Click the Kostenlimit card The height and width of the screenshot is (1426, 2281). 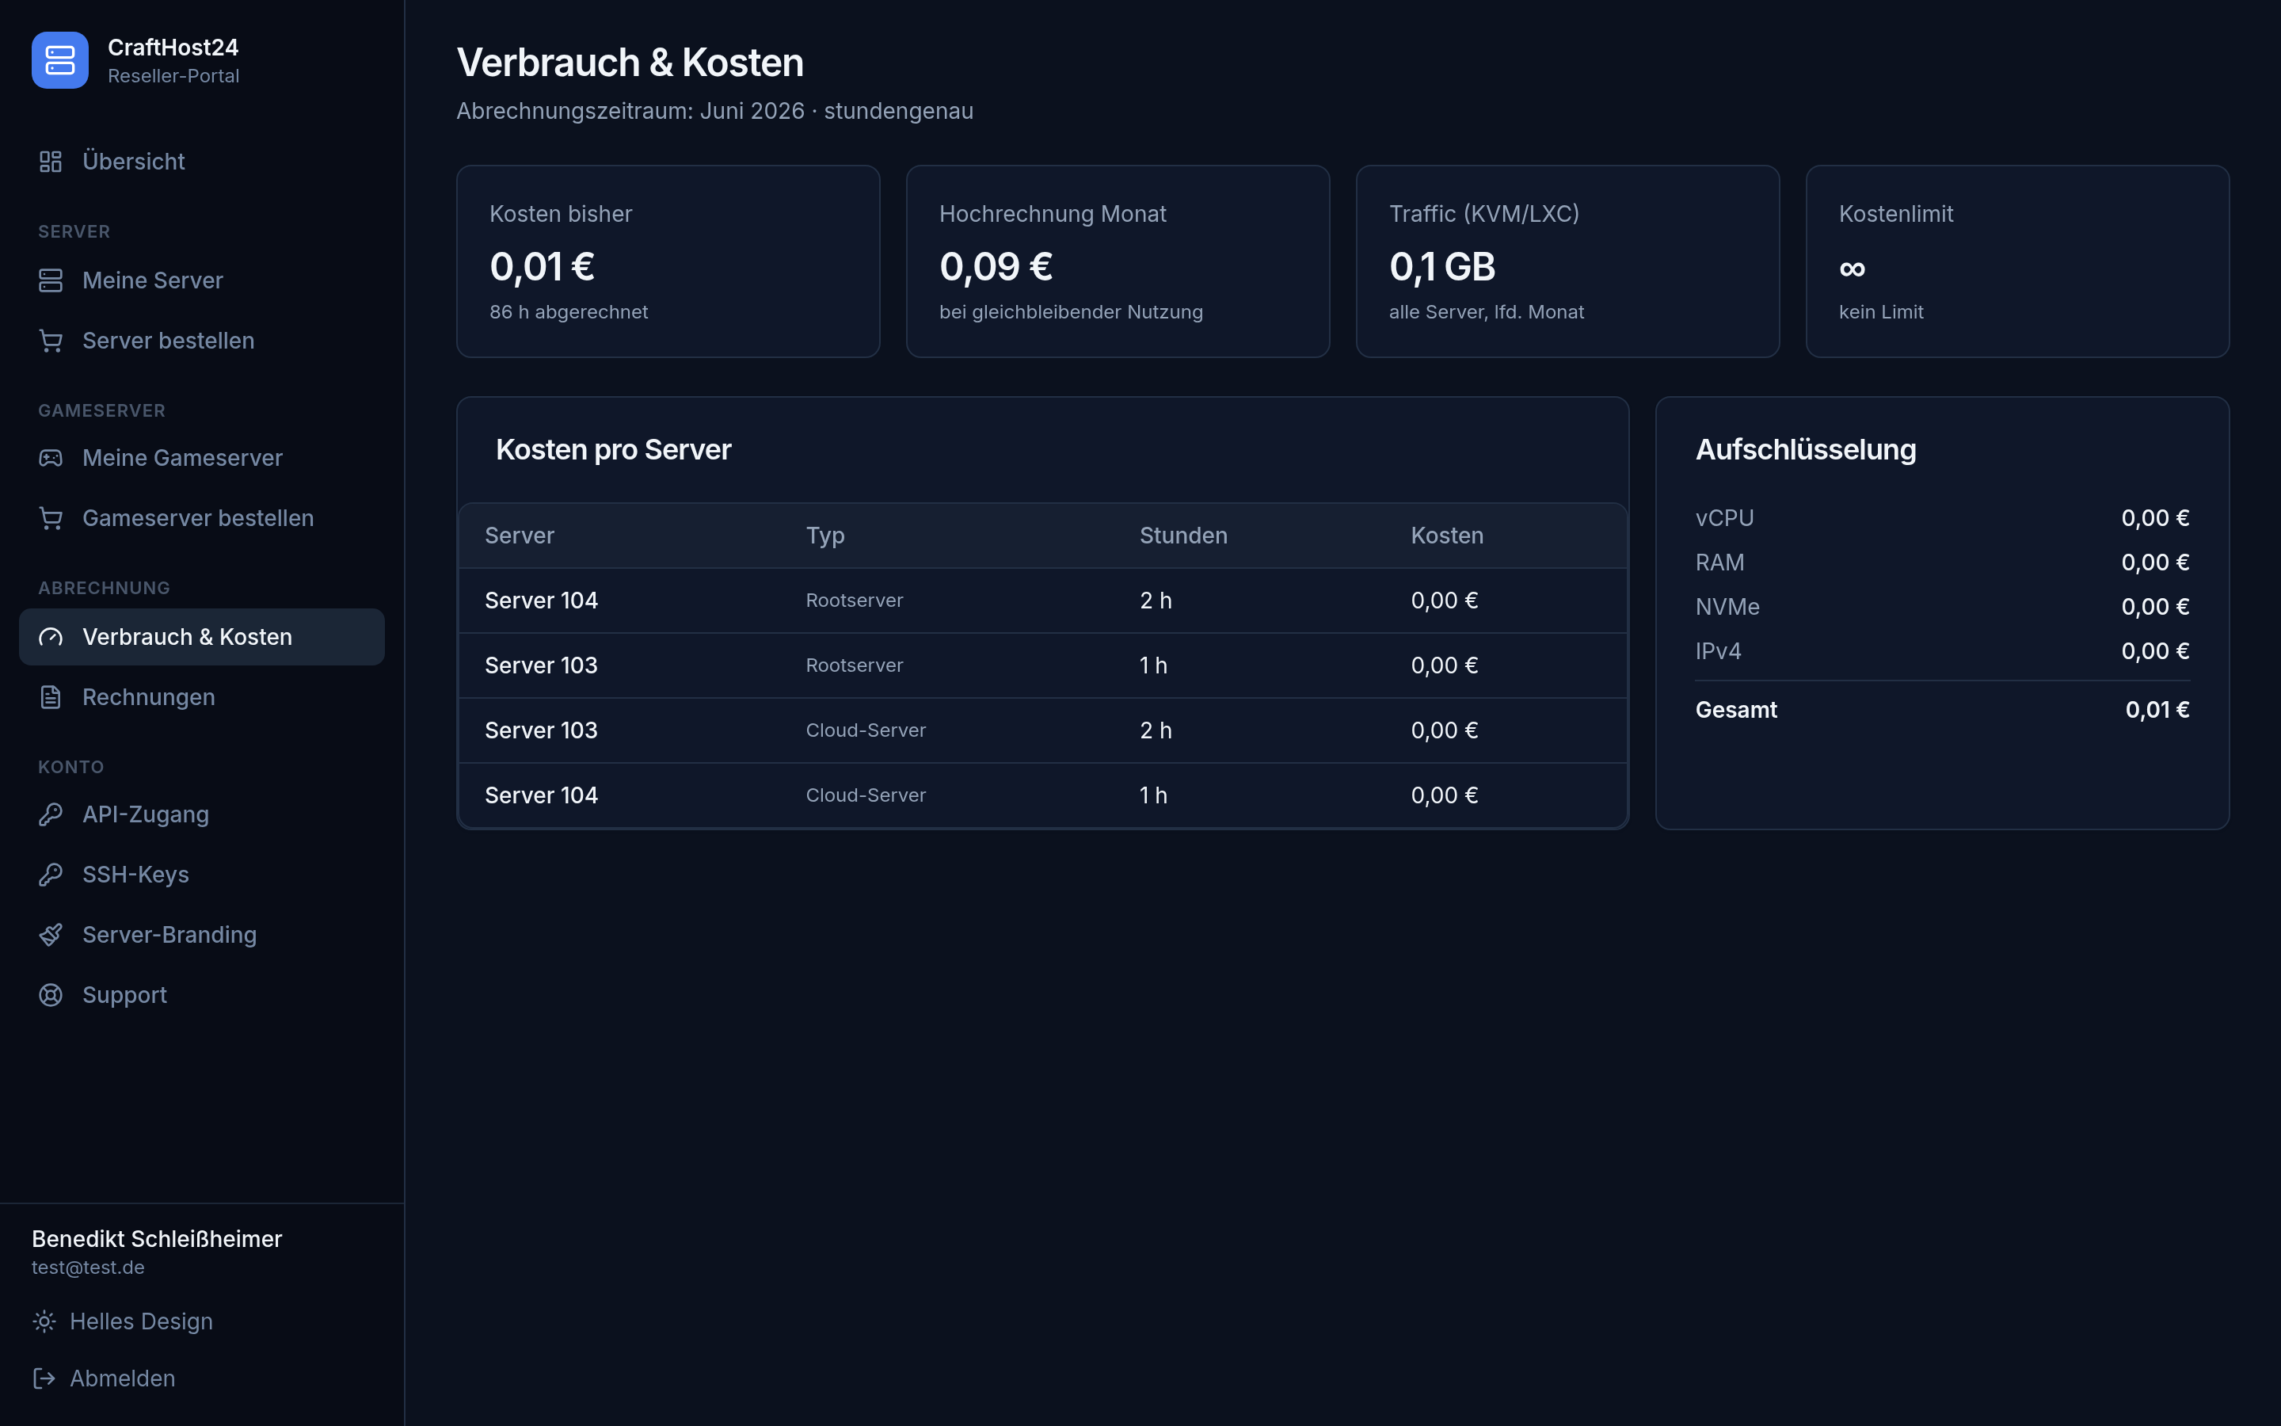[x=2017, y=261]
